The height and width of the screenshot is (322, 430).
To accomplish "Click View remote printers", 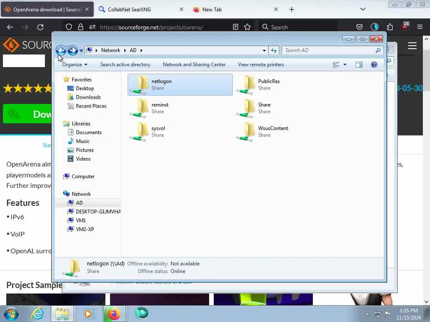I will point(261,65).
